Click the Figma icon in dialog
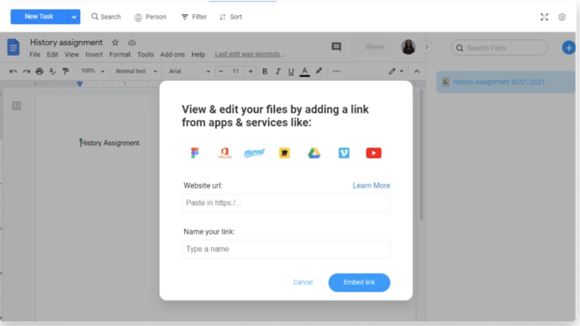Image resolution: width=580 pixels, height=326 pixels. tap(195, 153)
